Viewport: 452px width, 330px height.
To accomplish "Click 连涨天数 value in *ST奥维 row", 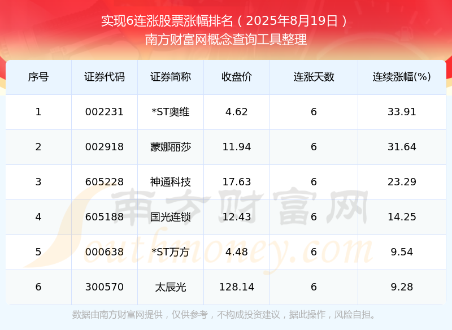I will pyautogui.click(x=314, y=112).
